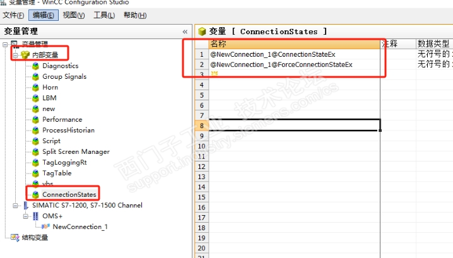Select row header 15
The image size is (453, 258).
coord(202,197)
